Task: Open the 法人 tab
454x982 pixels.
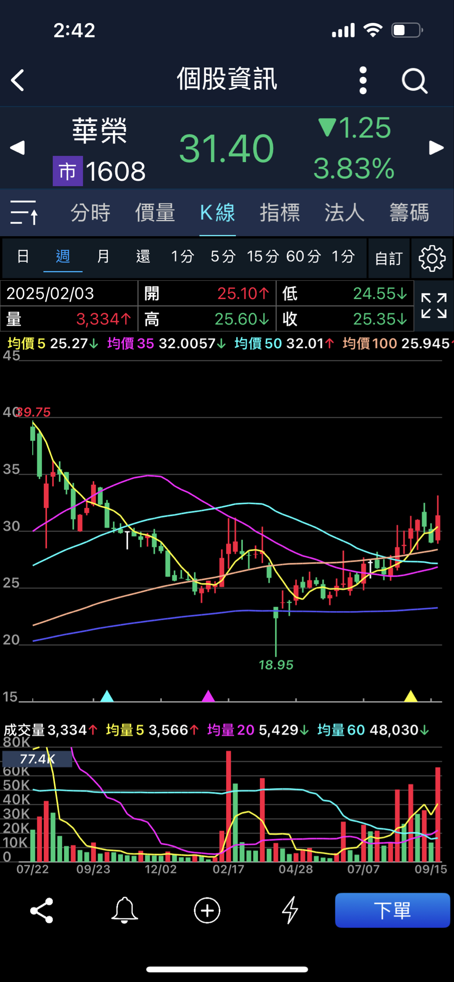Action: pos(345,213)
